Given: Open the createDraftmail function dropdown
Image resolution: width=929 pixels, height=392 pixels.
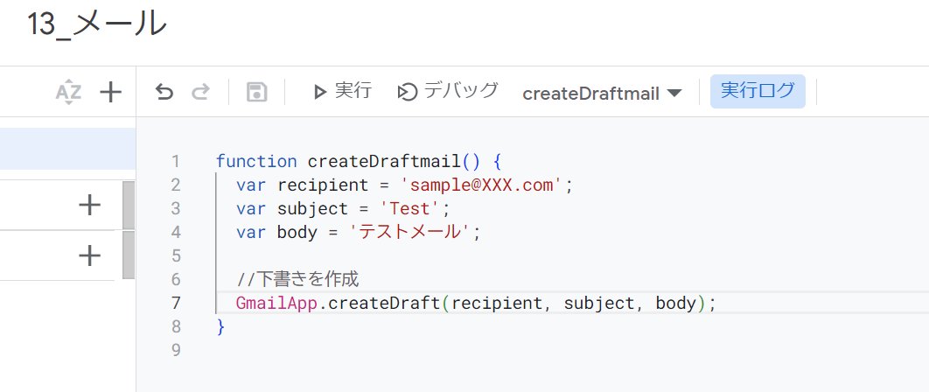Looking at the screenshot, I should coord(602,93).
